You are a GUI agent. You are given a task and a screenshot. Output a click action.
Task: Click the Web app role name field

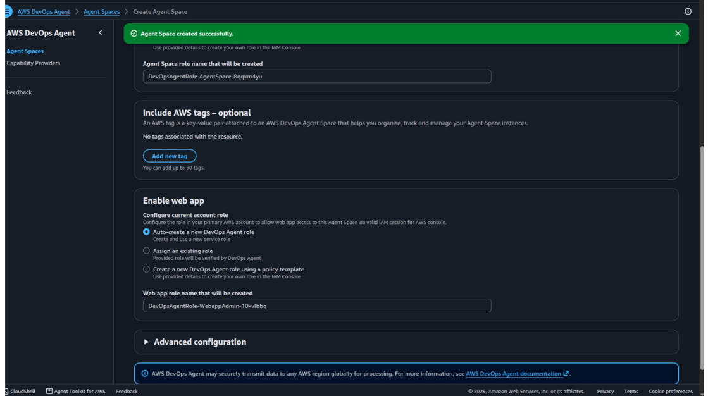317,306
